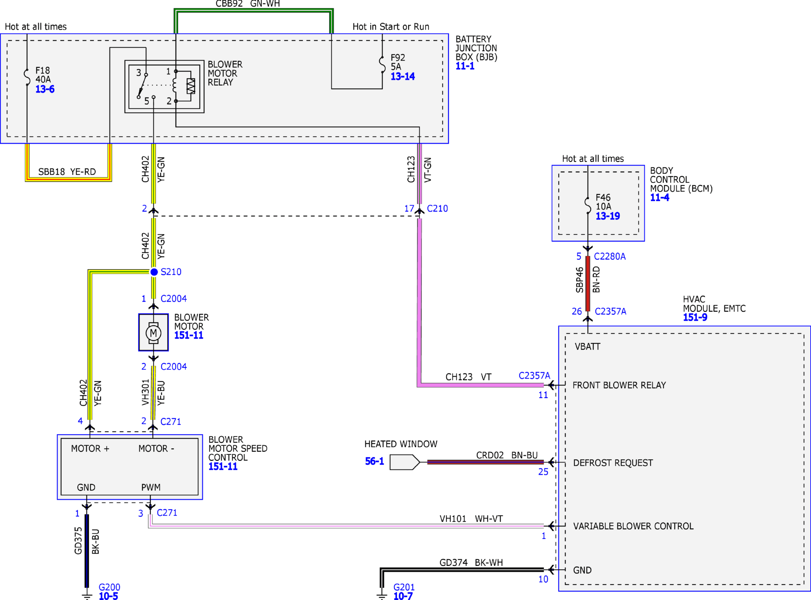The width and height of the screenshot is (811, 600).
Task: Click the Heated Window off-page arrow symbol
Action: pos(404,462)
